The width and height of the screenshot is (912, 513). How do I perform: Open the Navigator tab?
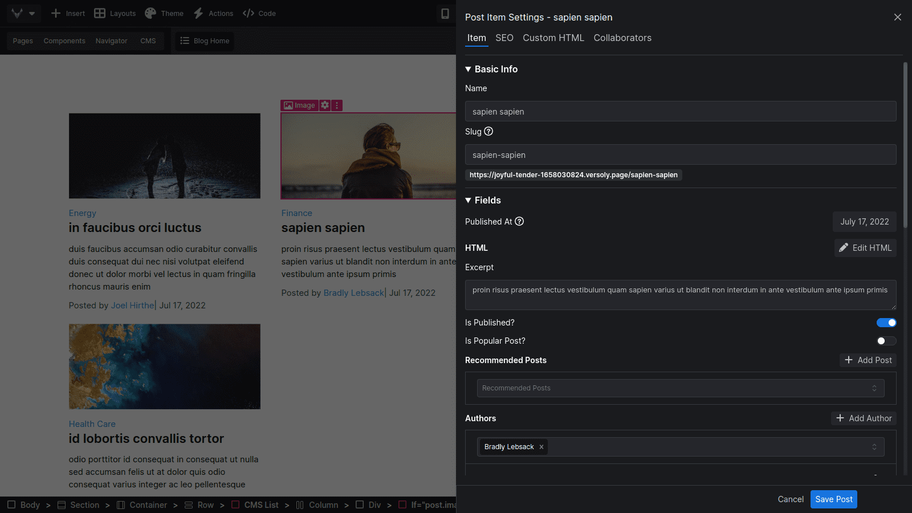(111, 40)
